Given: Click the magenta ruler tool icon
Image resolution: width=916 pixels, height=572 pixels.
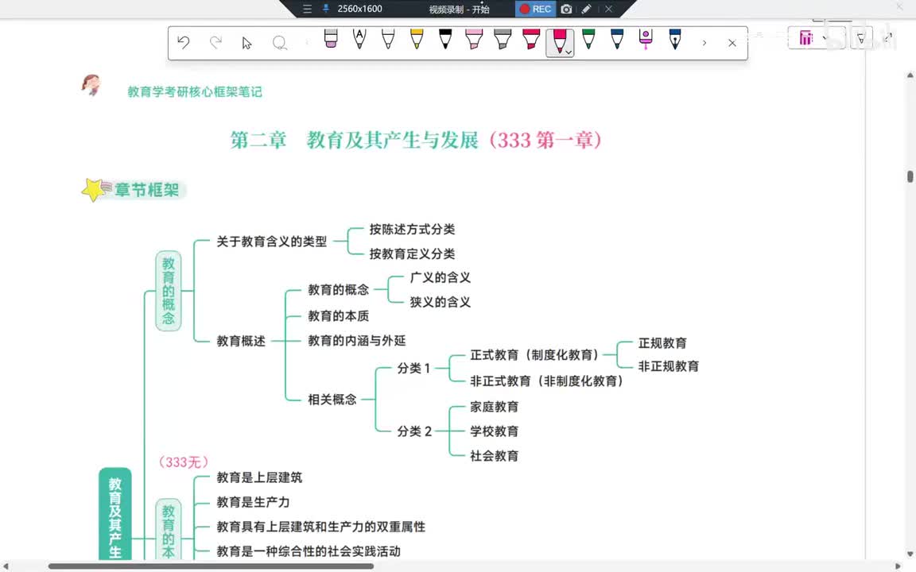Looking at the screenshot, I should pyautogui.click(x=806, y=38).
